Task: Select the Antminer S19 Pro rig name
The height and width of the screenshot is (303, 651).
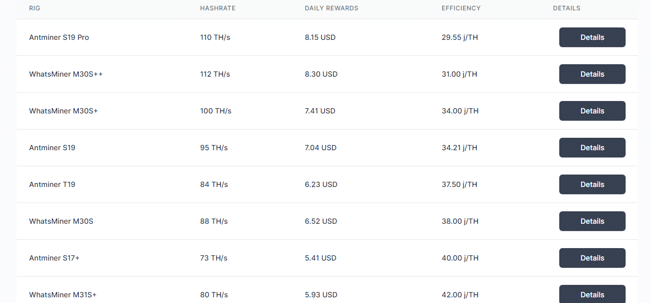Action: point(59,37)
